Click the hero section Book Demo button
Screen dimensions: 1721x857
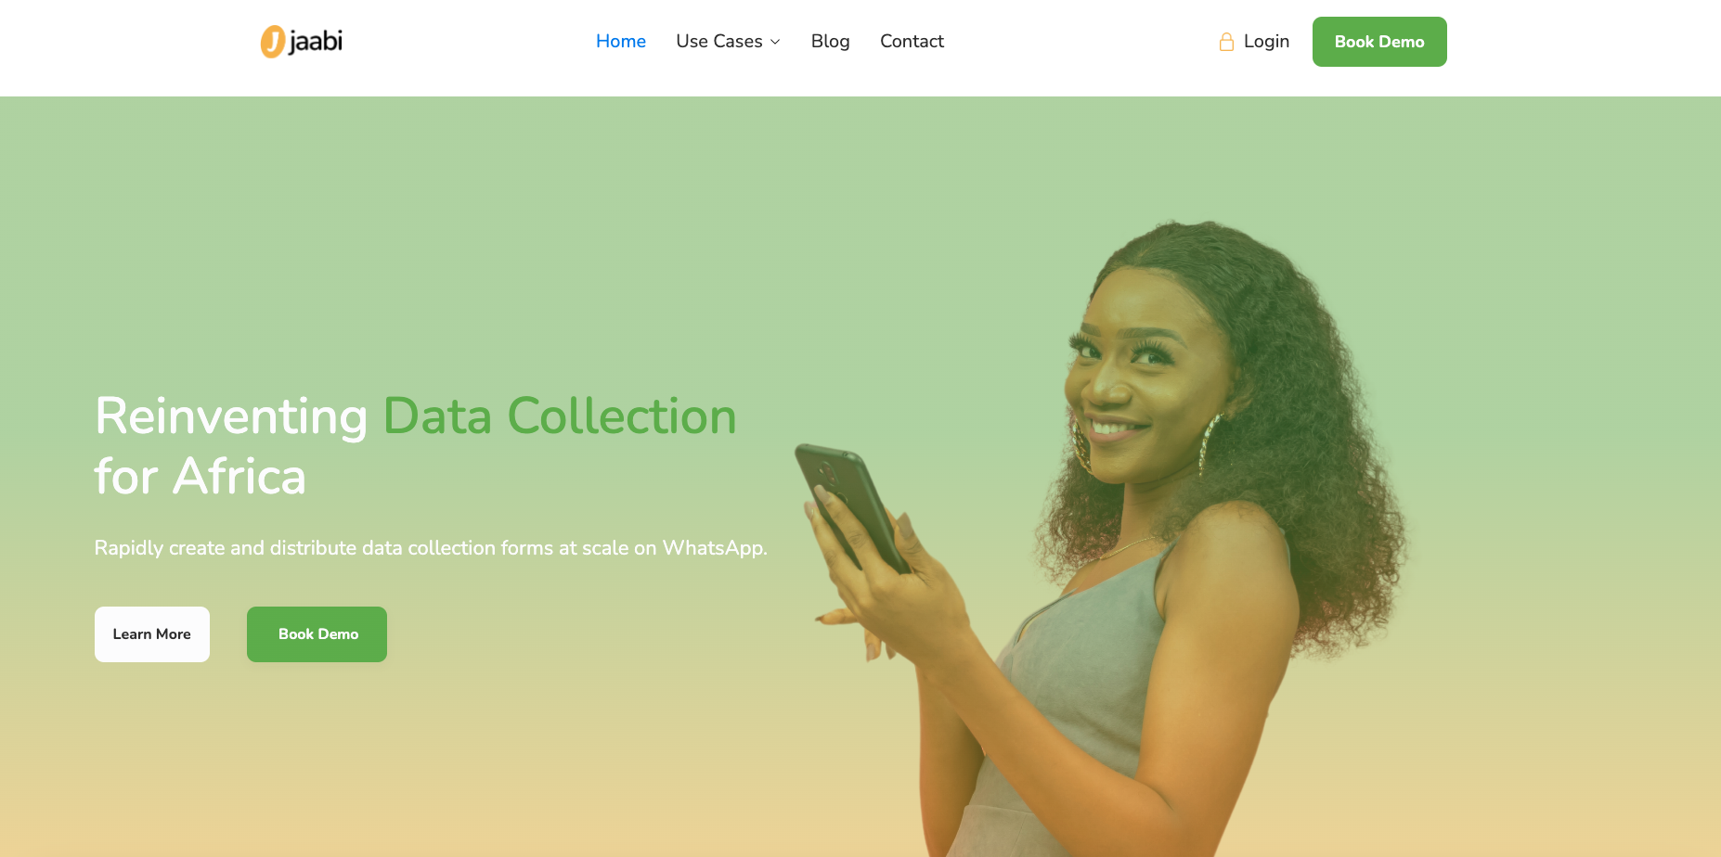pos(317,634)
